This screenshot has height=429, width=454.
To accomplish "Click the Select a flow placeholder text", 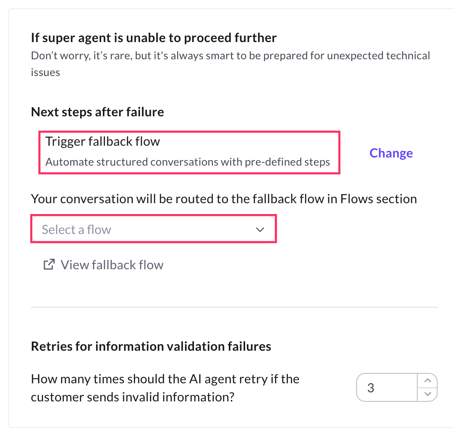I will tap(77, 230).
